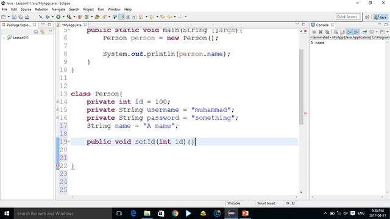Open Package Explorer view menu arrow
The width and height of the screenshot is (390, 219).
(51, 32)
